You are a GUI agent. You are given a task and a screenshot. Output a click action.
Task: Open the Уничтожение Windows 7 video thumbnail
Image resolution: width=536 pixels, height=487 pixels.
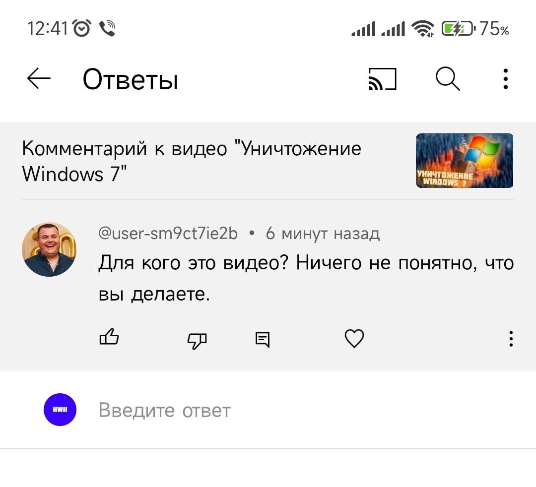pyautogui.click(x=464, y=161)
